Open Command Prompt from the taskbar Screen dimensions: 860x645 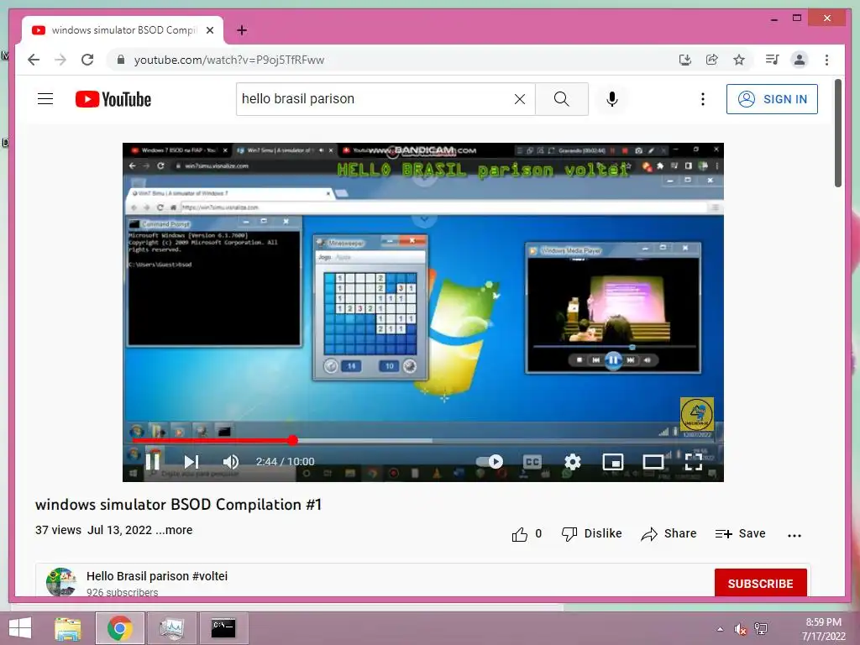click(x=223, y=628)
